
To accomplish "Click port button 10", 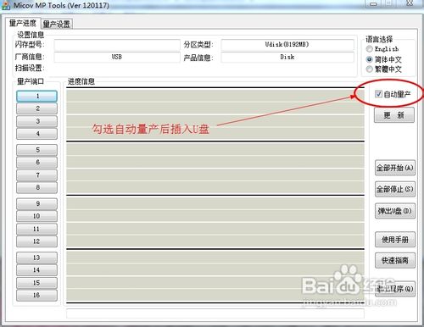I will pos(37,216).
